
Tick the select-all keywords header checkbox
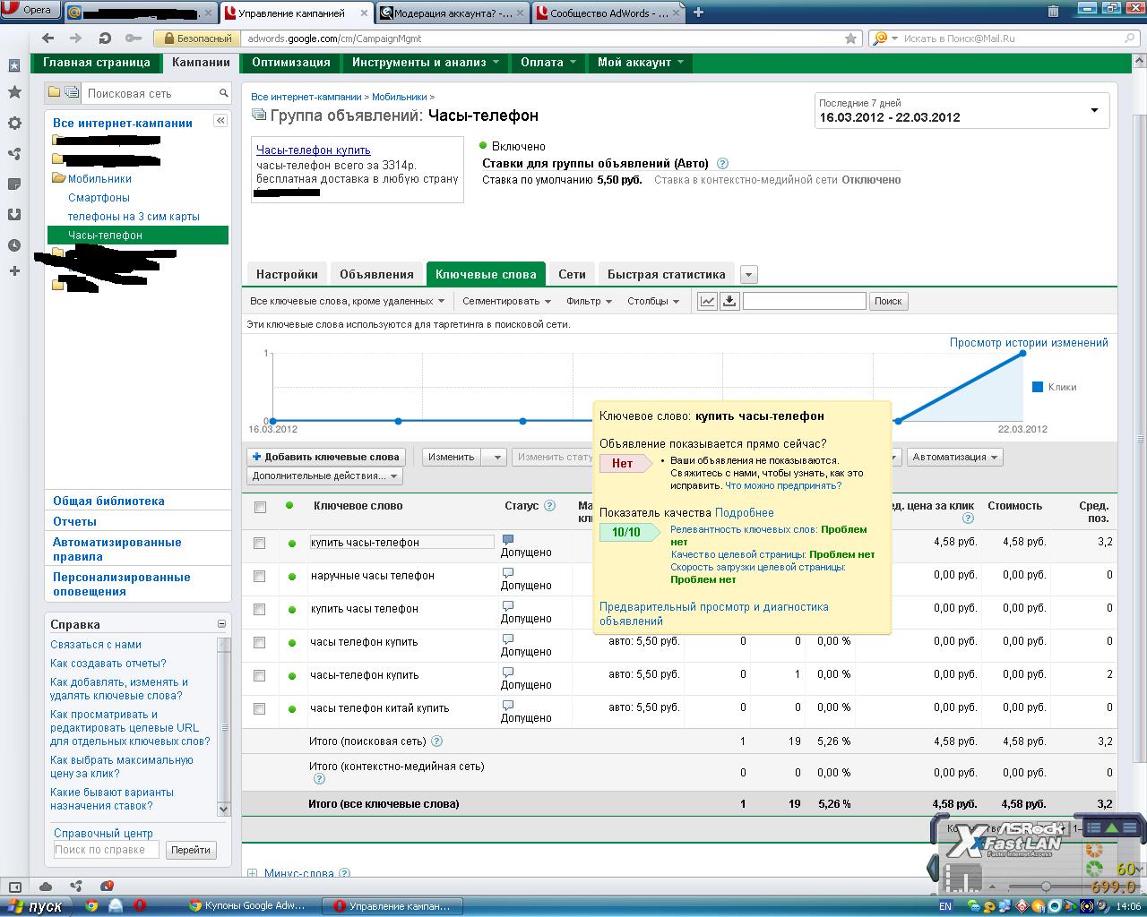(260, 507)
